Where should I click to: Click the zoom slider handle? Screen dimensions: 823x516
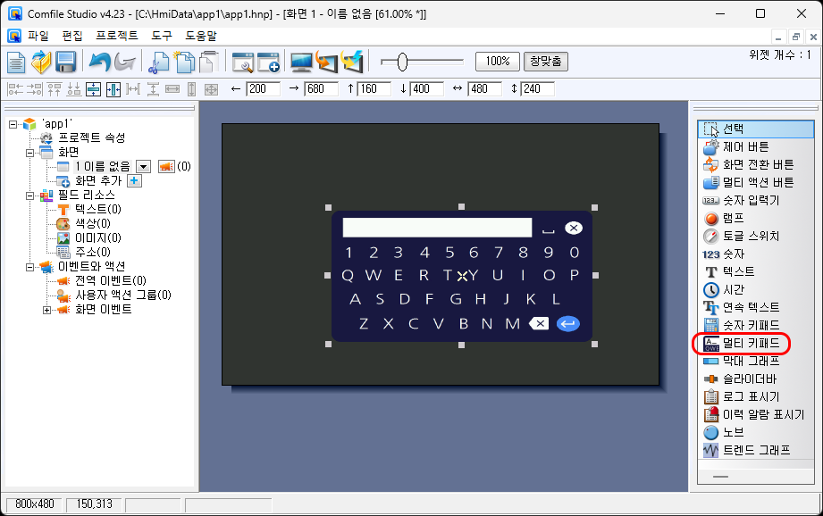coord(402,61)
